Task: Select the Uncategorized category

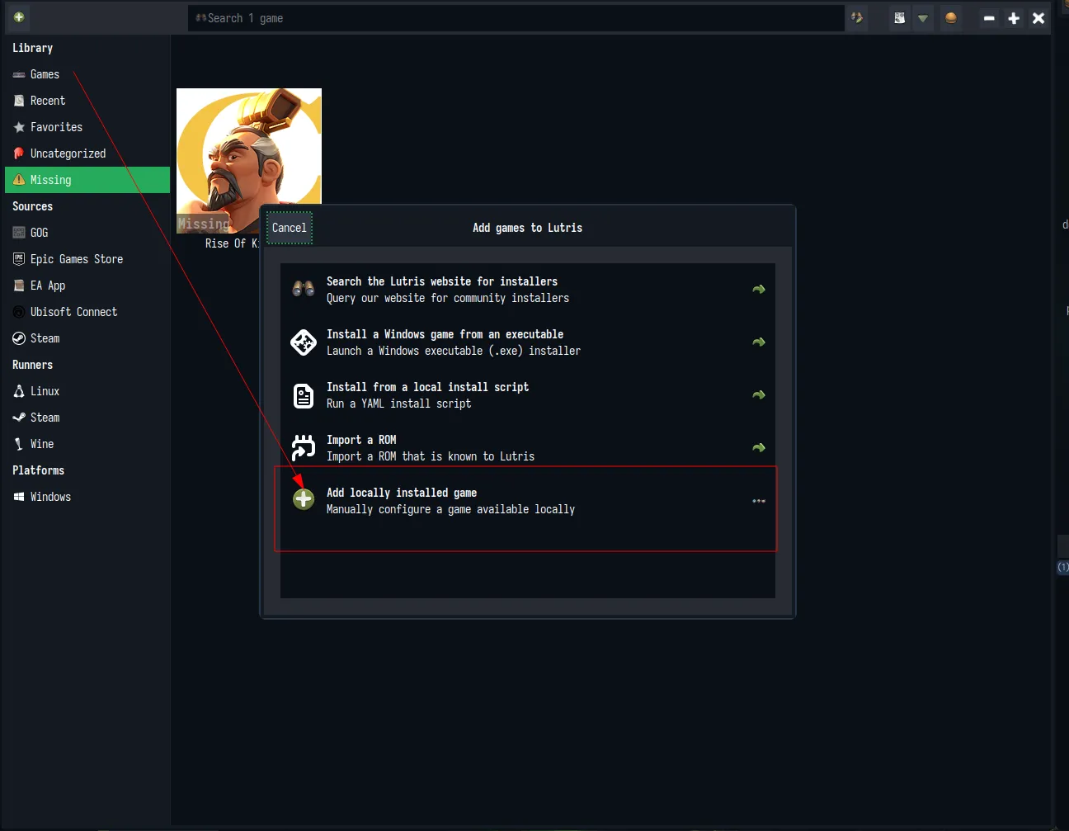Action: (x=87, y=153)
